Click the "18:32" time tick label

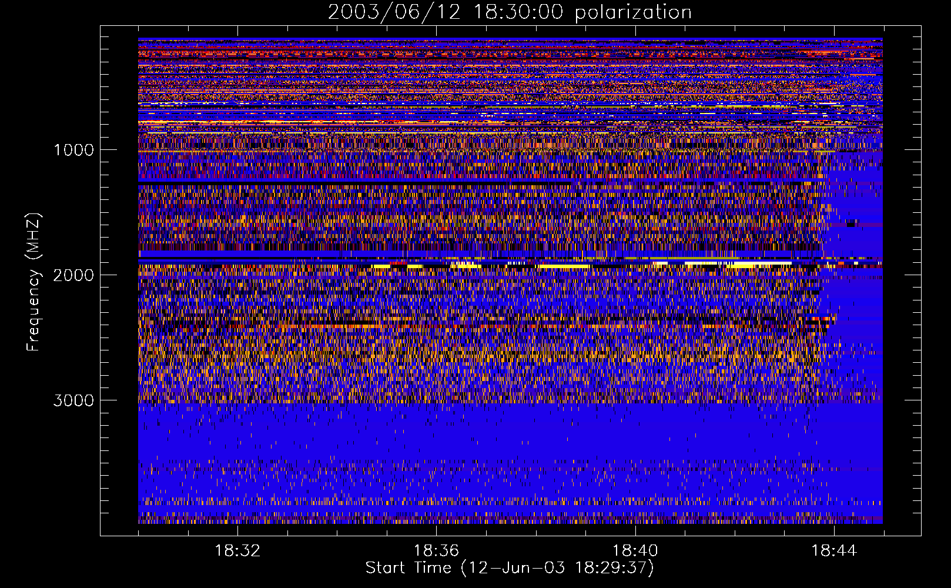237,551
